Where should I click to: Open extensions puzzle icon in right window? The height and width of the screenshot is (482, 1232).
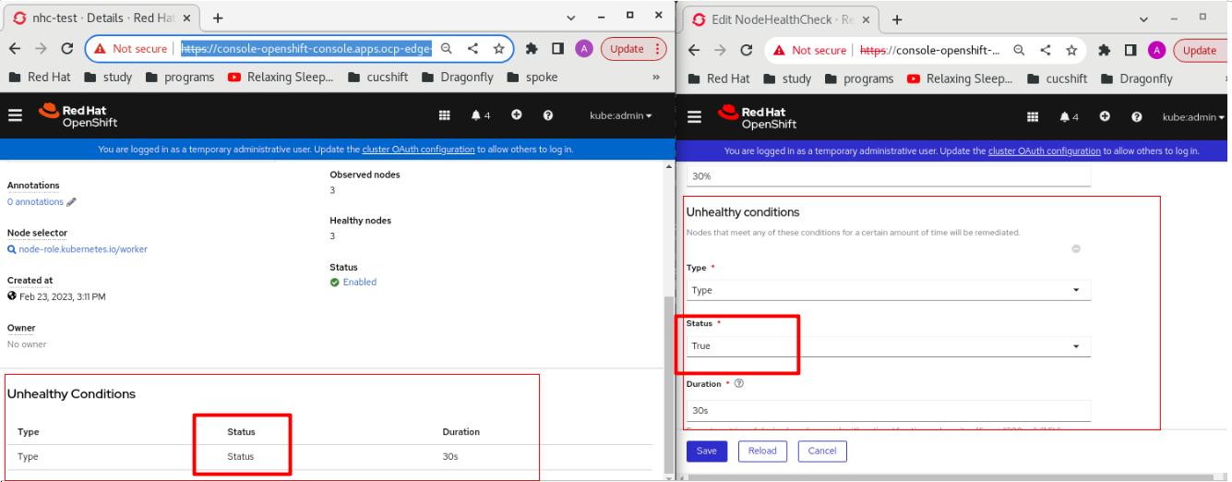pyautogui.click(x=1105, y=50)
